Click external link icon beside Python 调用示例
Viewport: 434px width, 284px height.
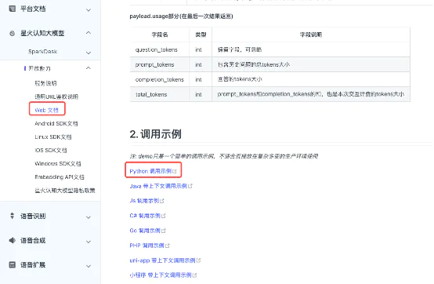(x=175, y=171)
